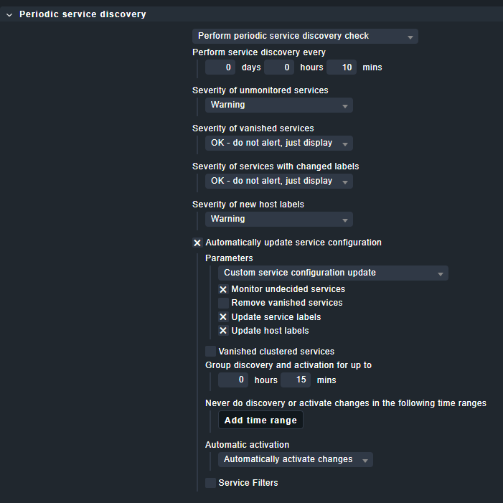Click the group discovery hours field
503x503 pixels.
pyautogui.click(x=233, y=380)
